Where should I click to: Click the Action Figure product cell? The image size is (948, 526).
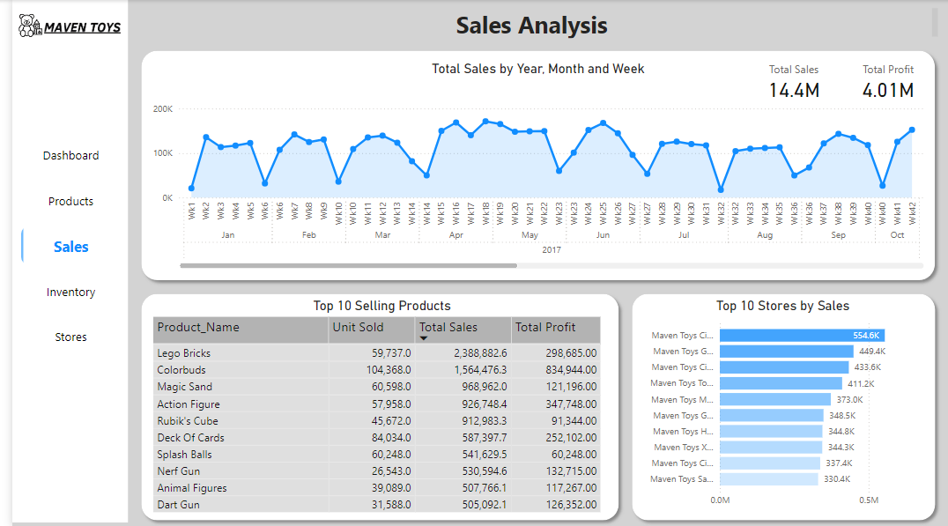coord(188,404)
